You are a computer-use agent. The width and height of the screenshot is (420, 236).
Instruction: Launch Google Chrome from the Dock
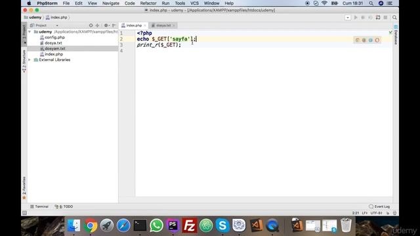click(91, 226)
